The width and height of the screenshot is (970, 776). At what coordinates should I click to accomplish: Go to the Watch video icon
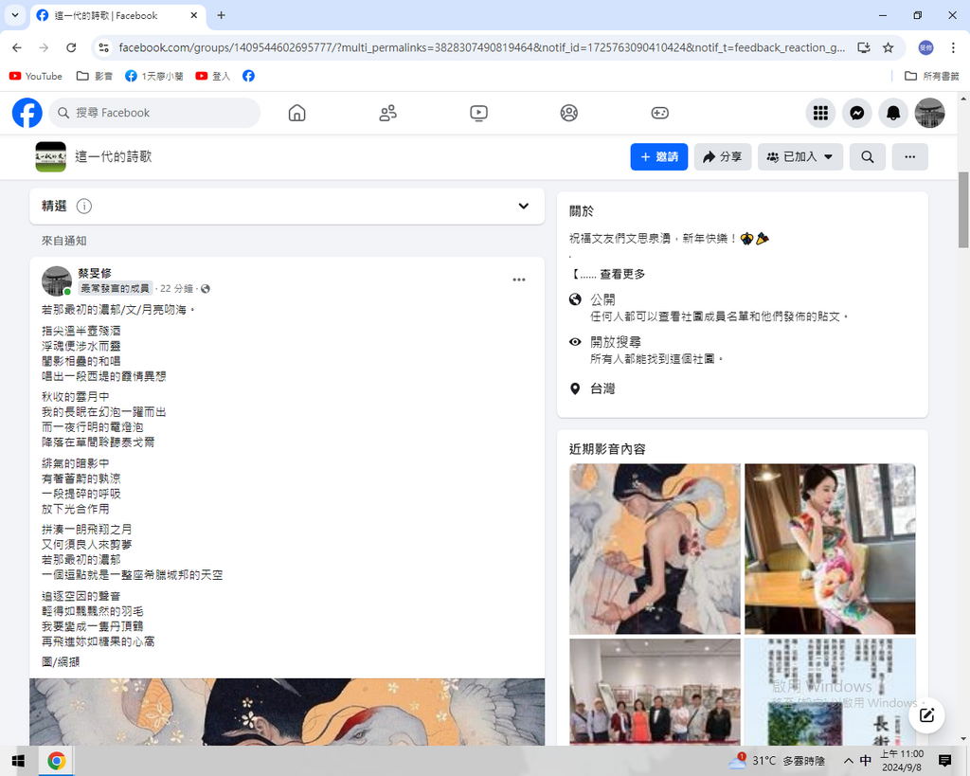point(478,113)
